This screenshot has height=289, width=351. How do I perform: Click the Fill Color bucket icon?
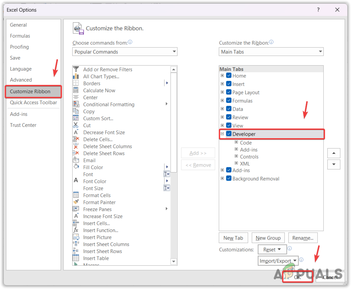tap(77, 167)
